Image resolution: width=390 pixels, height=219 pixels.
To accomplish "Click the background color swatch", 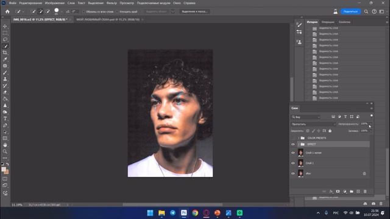I will (7, 172).
